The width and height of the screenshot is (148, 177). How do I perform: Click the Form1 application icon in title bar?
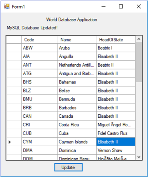(7, 7)
